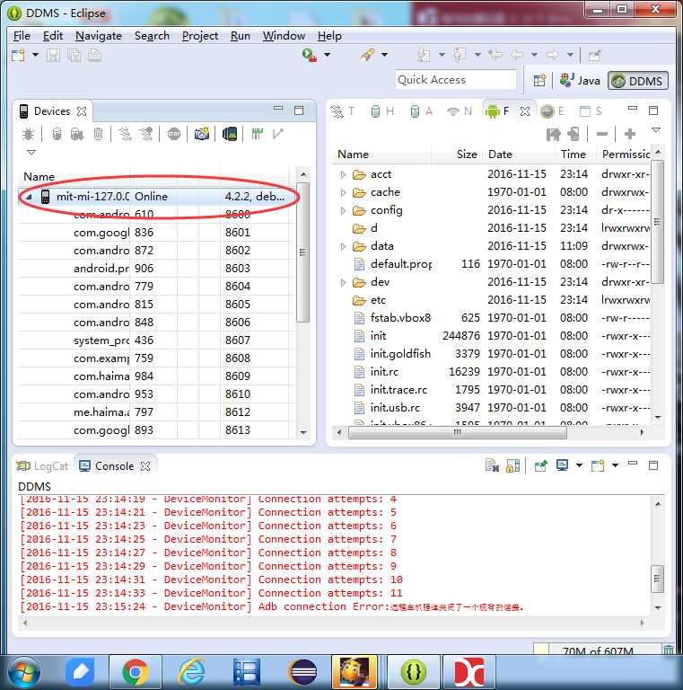Screen dimensions: 683x690
Task: Expand the dev folder
Action: 343,282
